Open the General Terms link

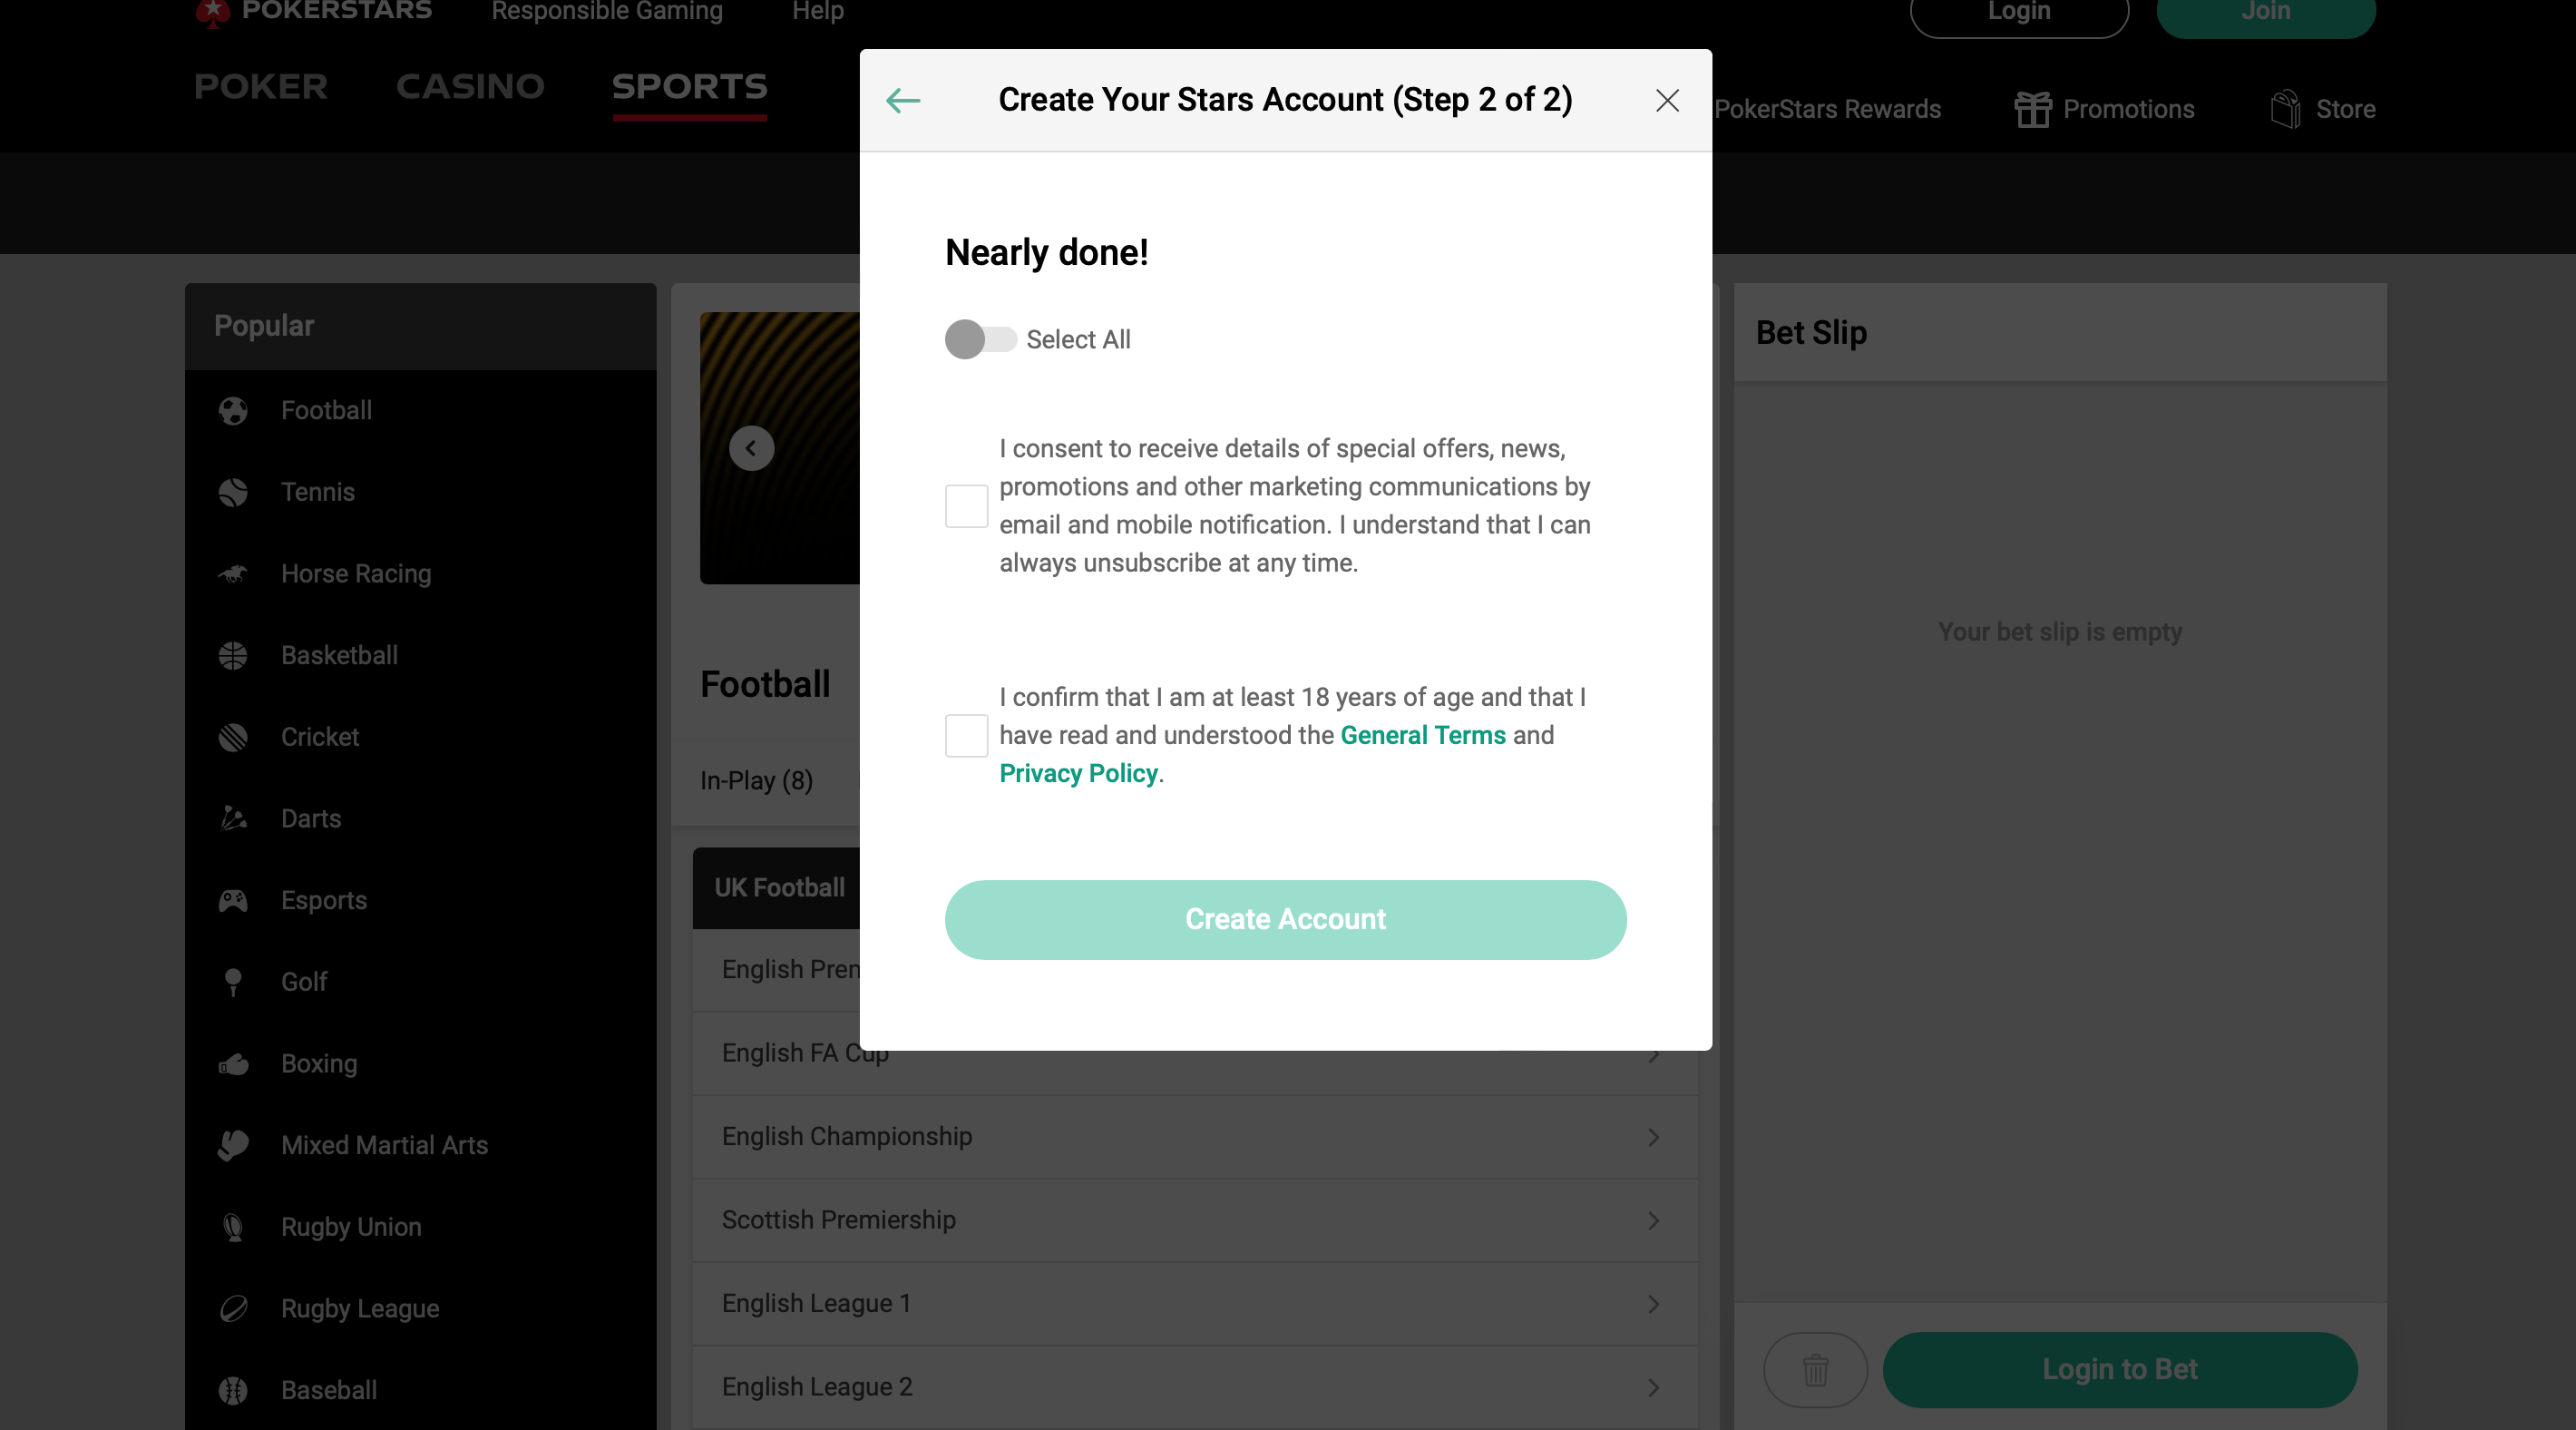tap(1421, 734)
